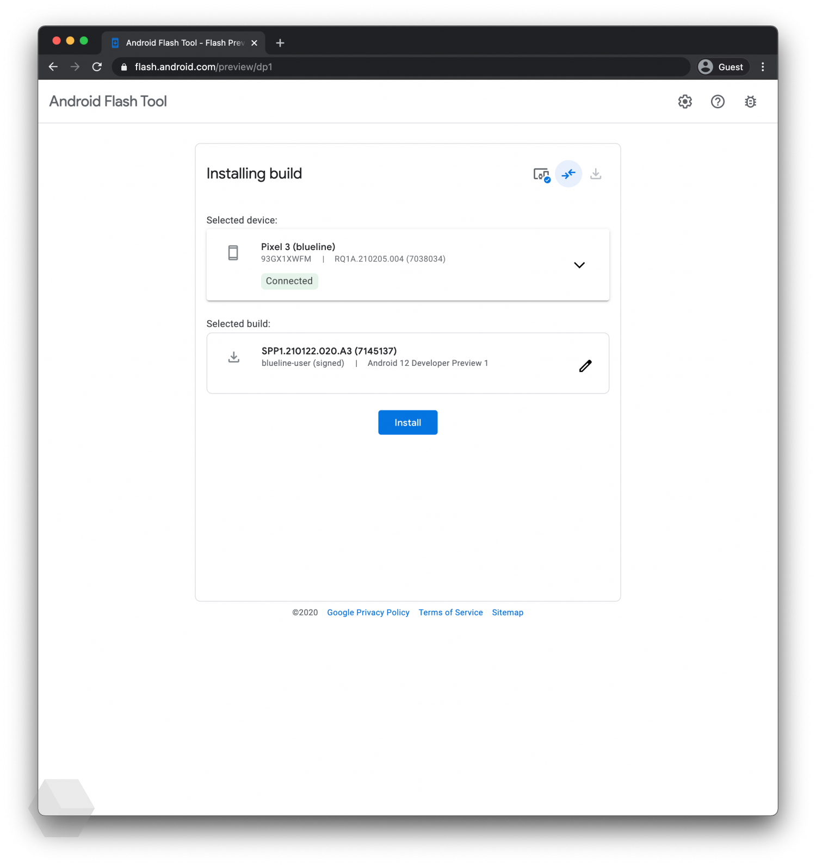The height and width of the screenshot is (866, 816).
Task: Click the Connected status badge
Action: point(289,281)
